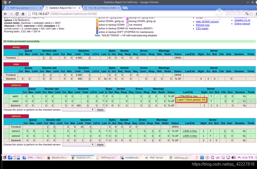Click sshsrv1 'L4OK in 0ms' check result
The image size is (257, 169).
[190, 131]
